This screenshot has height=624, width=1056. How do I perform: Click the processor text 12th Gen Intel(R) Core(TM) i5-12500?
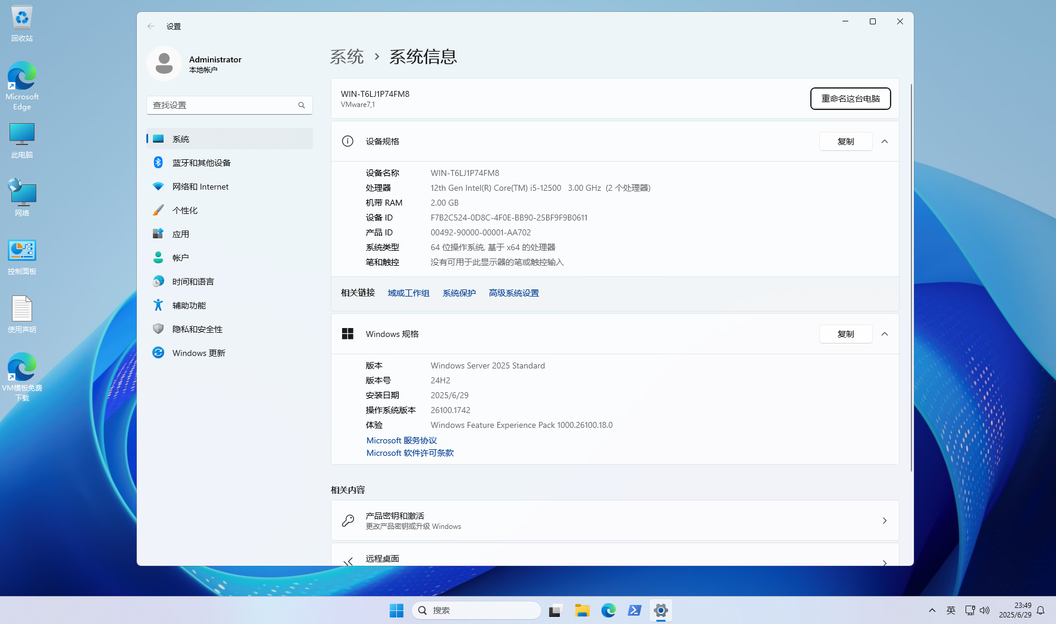(496, 188)
